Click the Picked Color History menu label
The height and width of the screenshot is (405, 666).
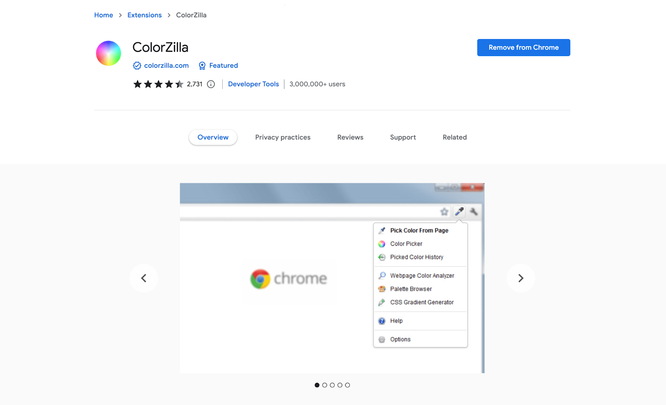point(417,257)
